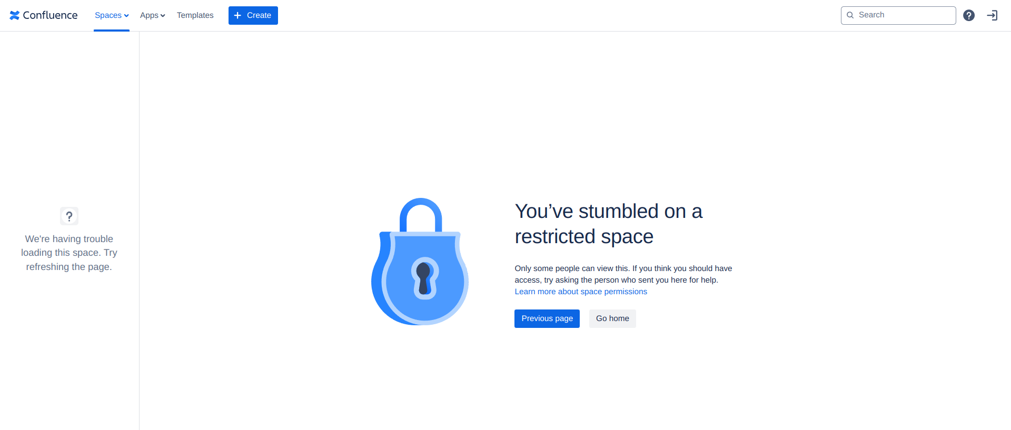
Task: Click the restricted space heading text
Action: [x=609, y=224]
